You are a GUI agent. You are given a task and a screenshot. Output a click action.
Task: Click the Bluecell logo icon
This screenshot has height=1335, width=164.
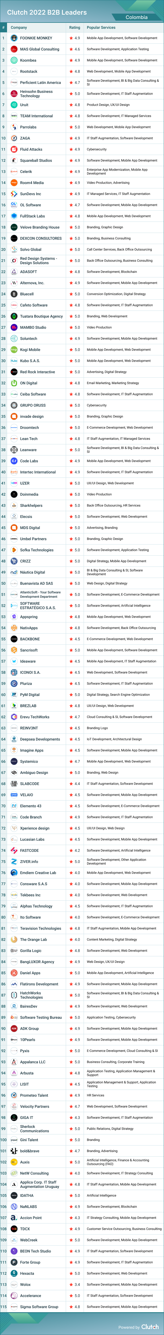coord(14,294)
